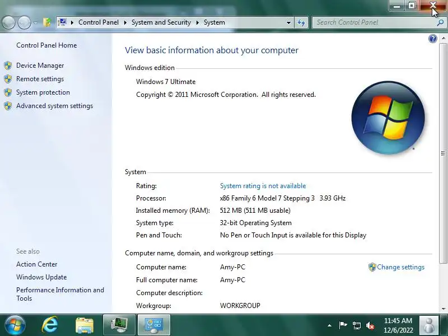Screen dimensions: 448x336
Task: Select the System breadcrumb segment
Action: pyautogui.click(x=214, y=22)
